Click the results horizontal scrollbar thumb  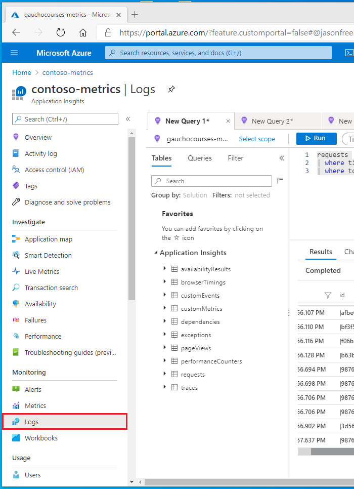click(332, 452)
